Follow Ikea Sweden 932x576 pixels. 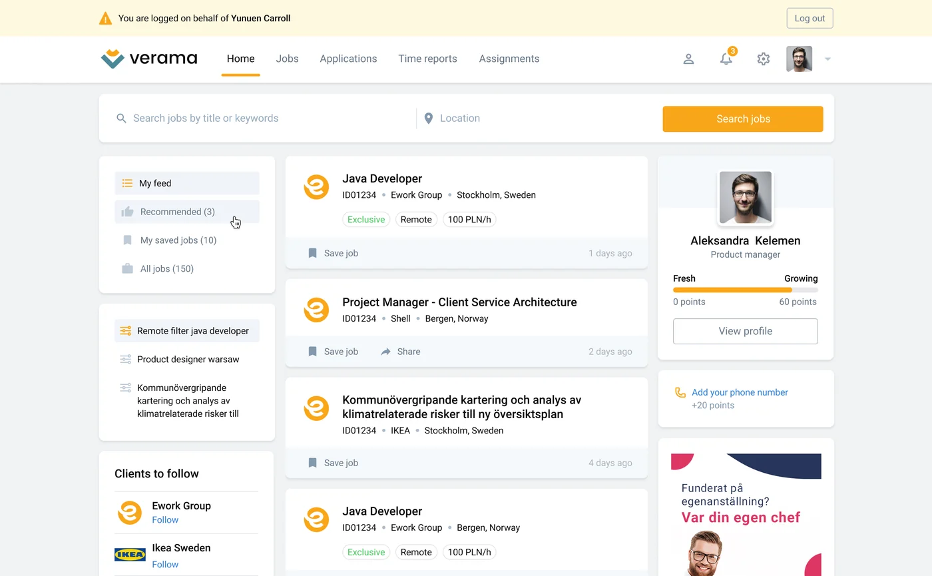pyautogui.click(x=165, y=565)
